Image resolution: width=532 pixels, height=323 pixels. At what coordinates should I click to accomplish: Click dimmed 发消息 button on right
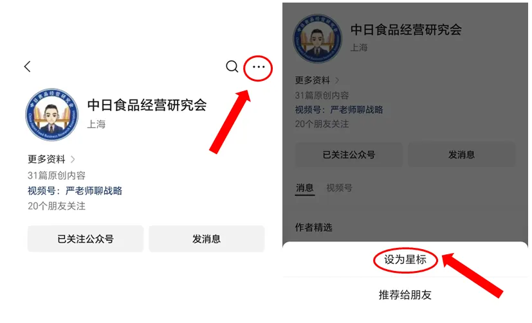coord(461,155)
